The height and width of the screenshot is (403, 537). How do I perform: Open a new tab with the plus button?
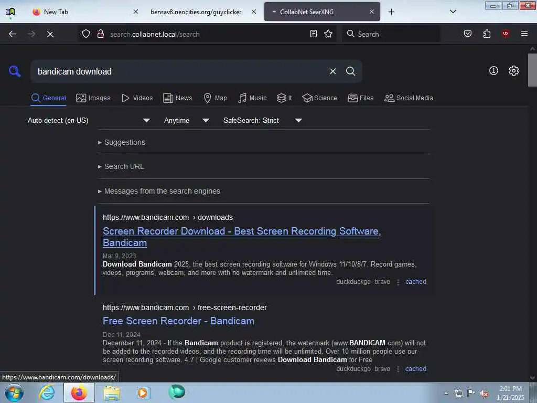(391, 12)
